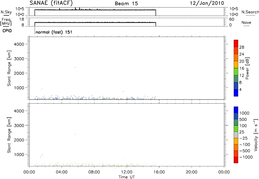Click the 1000 label on velocity color bar
The width and height of the screenshot is (259, 179).
pos(244,113)
